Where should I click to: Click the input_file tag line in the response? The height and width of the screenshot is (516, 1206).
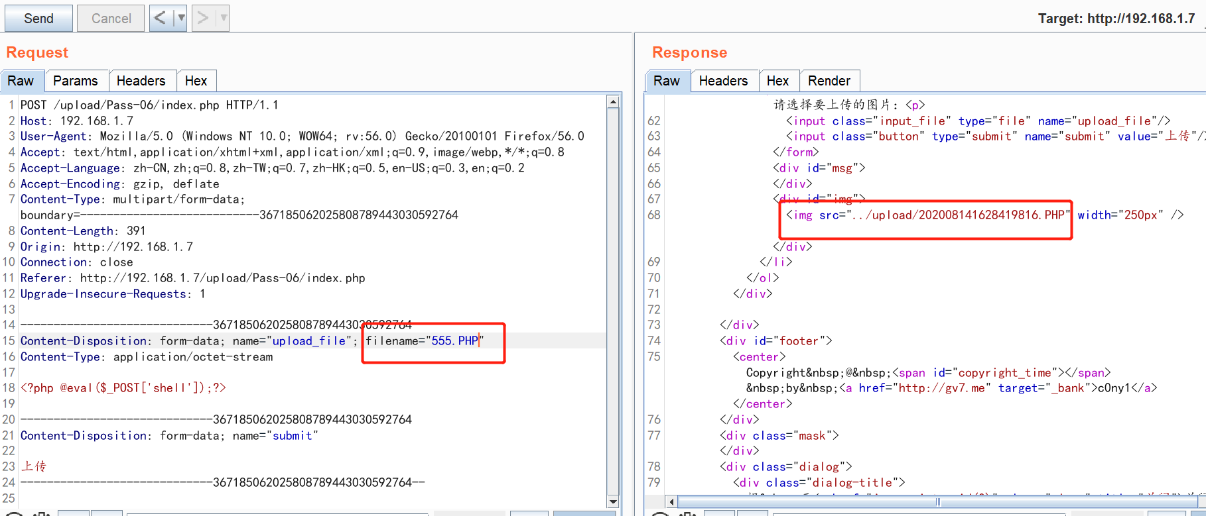[x=978, y=121]
